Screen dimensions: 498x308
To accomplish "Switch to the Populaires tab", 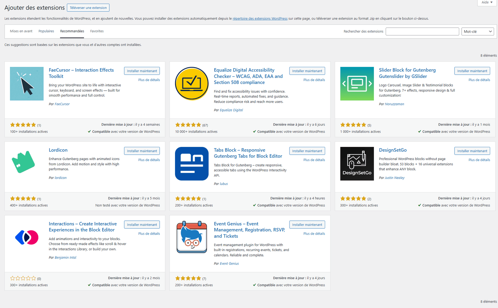I will pyautogui.click(x=46, y=31).
